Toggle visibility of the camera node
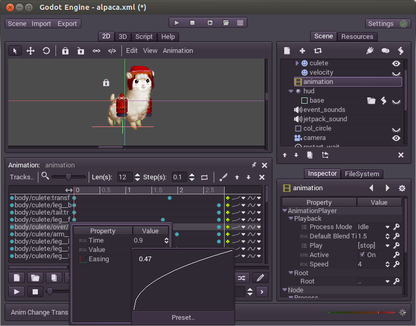Viewport: 416px width, 326px height. [396, 138]
